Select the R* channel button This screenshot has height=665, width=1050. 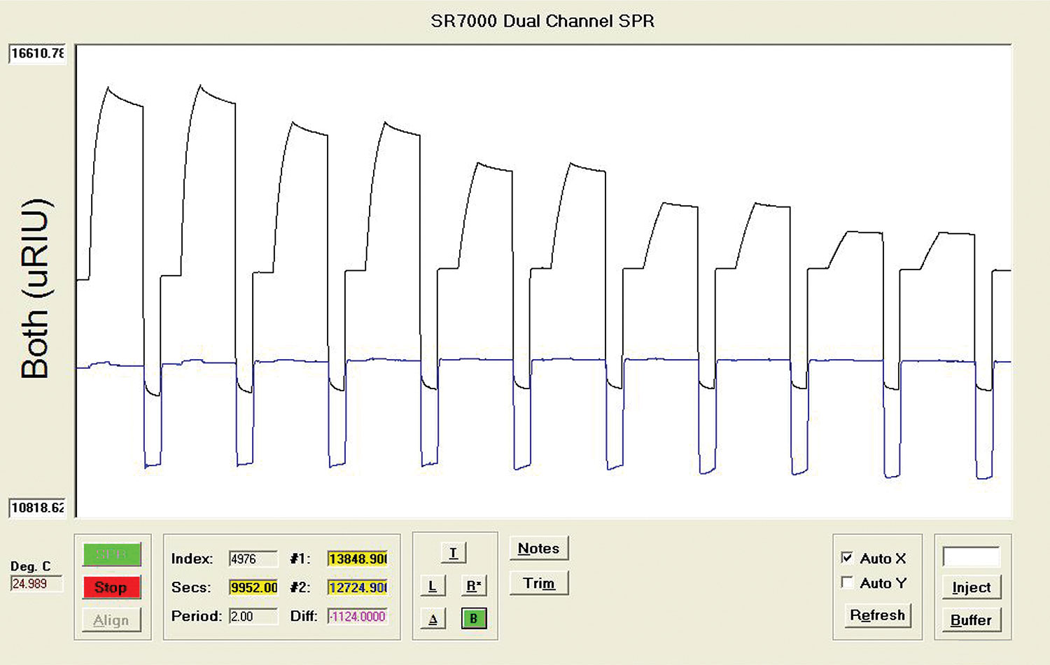point(474,586)
